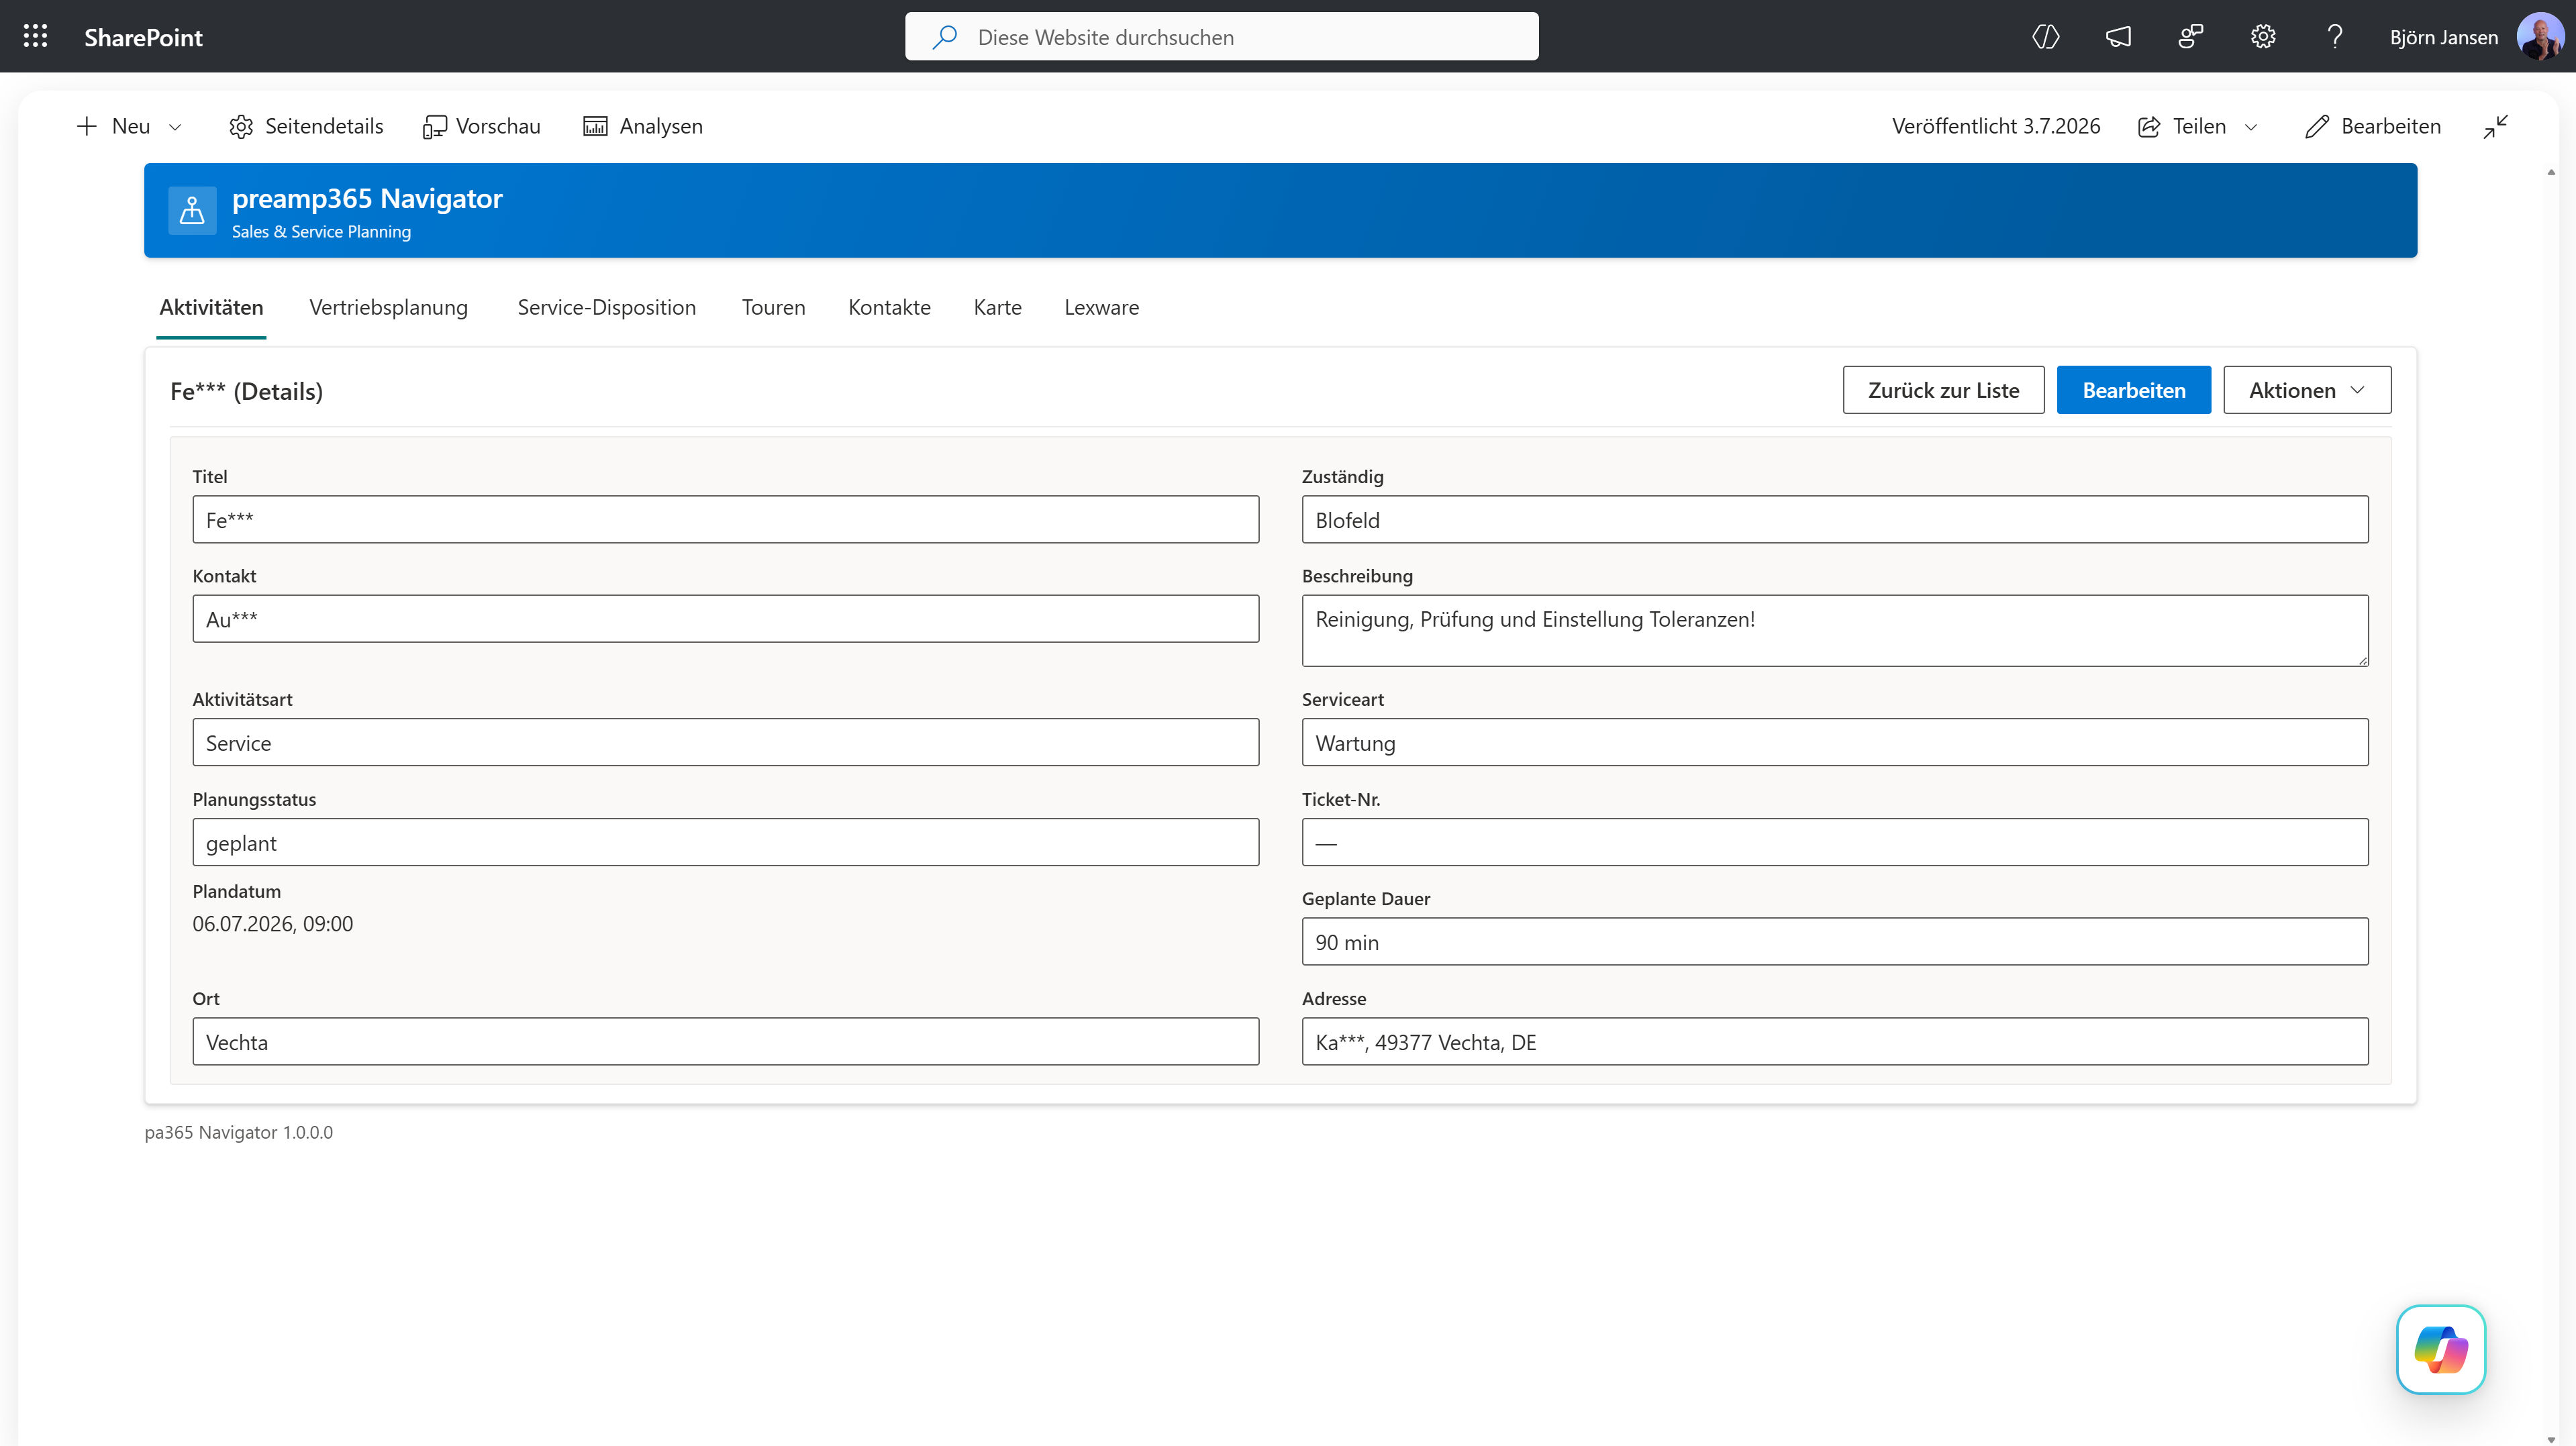Click the Neu plus button
Screen dimensions: 2576x1446
click(113, 126)
